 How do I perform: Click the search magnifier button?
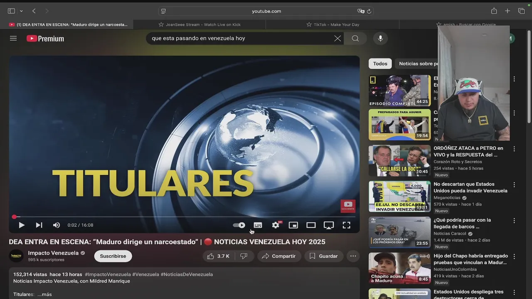pos(355,38)
